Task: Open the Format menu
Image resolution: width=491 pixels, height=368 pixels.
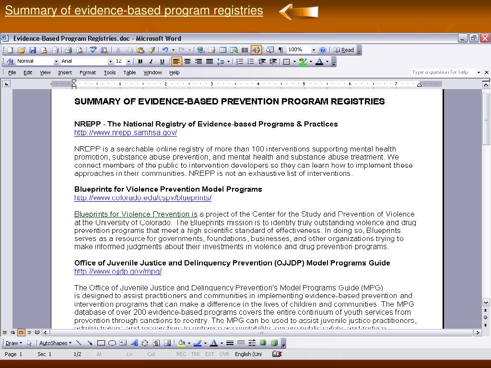Action: click(x=88, y=73)
